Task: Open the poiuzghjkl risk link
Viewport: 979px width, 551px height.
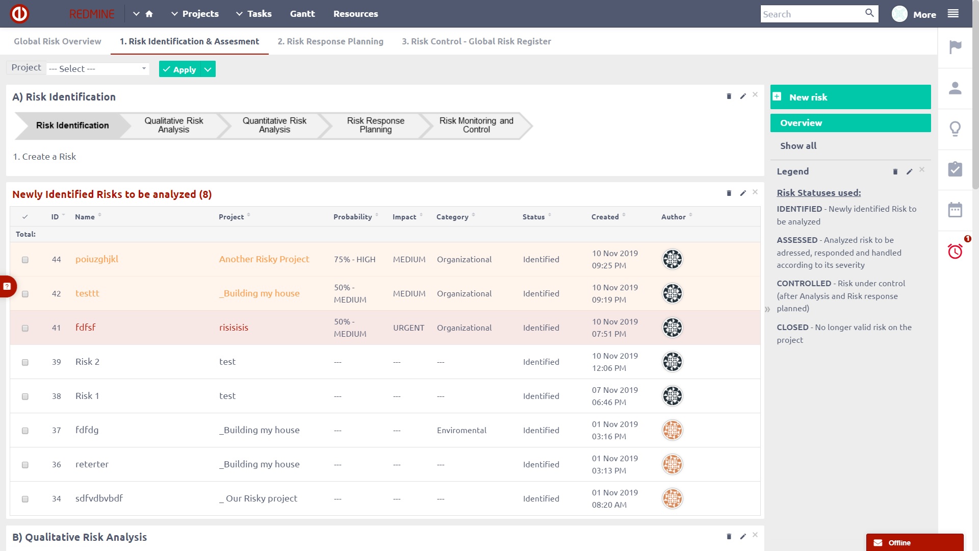Action: click(97, 259)
